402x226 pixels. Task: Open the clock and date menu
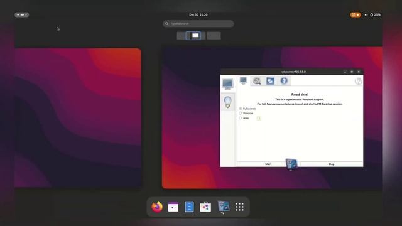(198, 15)
